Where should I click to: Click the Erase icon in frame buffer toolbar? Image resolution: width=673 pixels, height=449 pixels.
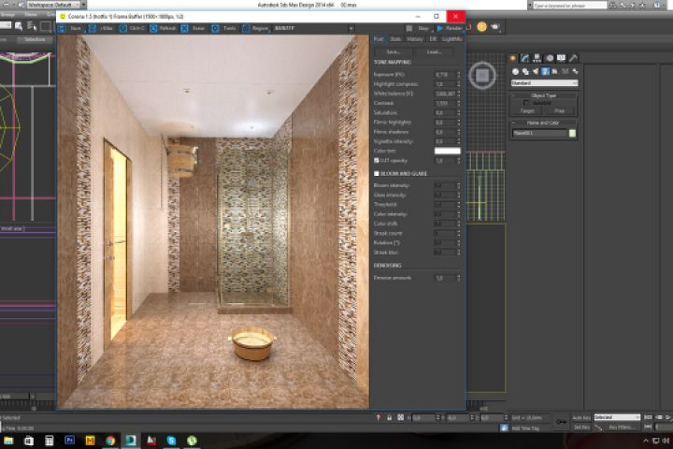click(x=184, y=28)
